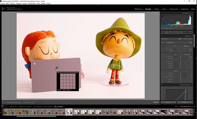This screenshot has height=119, width=197.
Task: Switch to Imprimir module
Action: (x=184, y=9)
